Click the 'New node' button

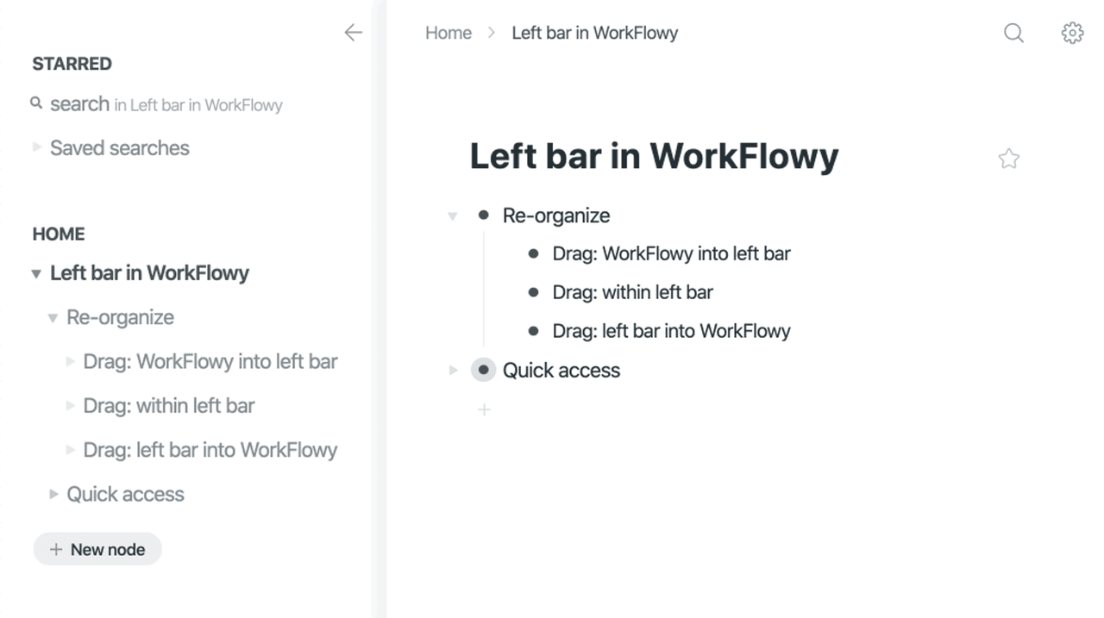97,549
